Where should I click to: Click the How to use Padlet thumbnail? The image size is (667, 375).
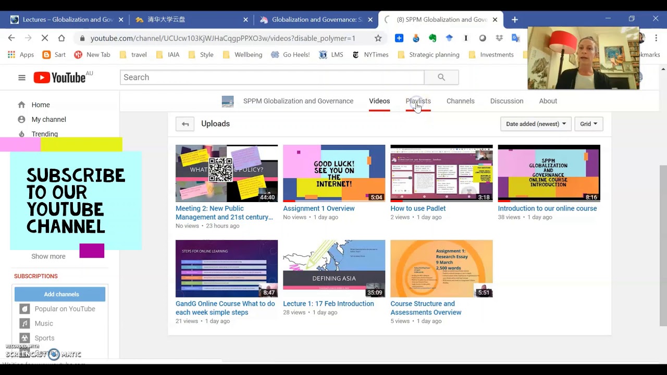[441, 173]
